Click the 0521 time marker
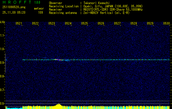Viewport: 172px width, 109px height. (19, 24)
